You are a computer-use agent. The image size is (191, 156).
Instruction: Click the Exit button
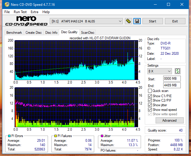pyautogui.click(x=175, y=21)
